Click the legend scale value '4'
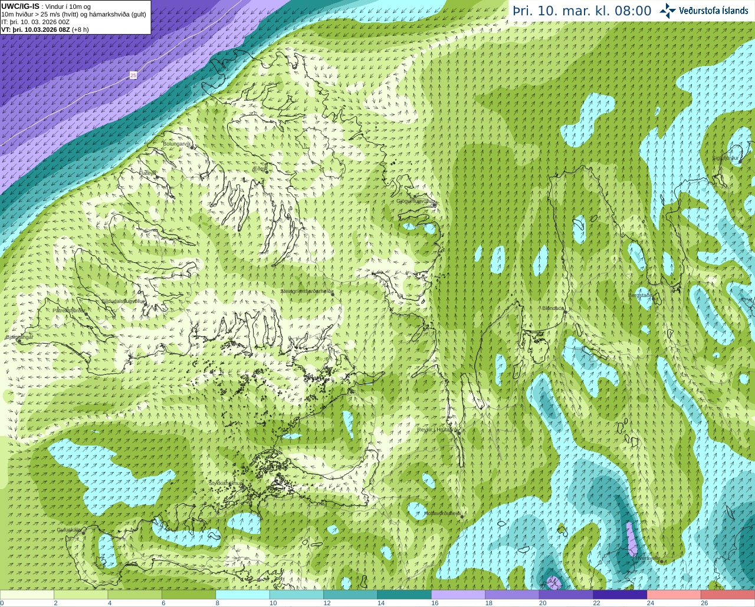The width and height of the screenshot is (755, 607). point(110,603)
